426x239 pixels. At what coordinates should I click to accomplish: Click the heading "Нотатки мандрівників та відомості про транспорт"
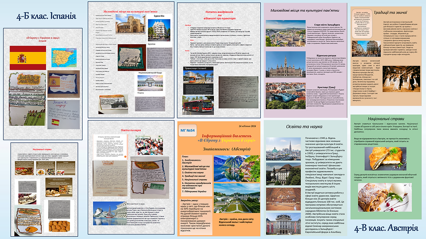click(x=219, y=15)
